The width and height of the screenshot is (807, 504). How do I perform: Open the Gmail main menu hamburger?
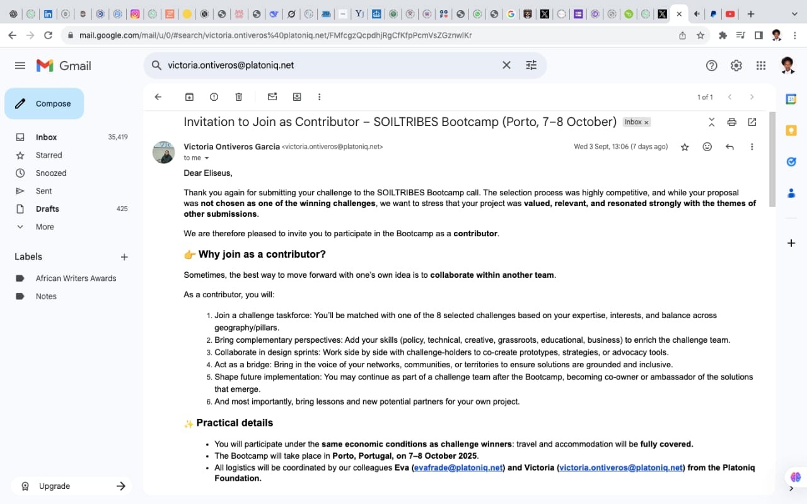pos(20,66)
